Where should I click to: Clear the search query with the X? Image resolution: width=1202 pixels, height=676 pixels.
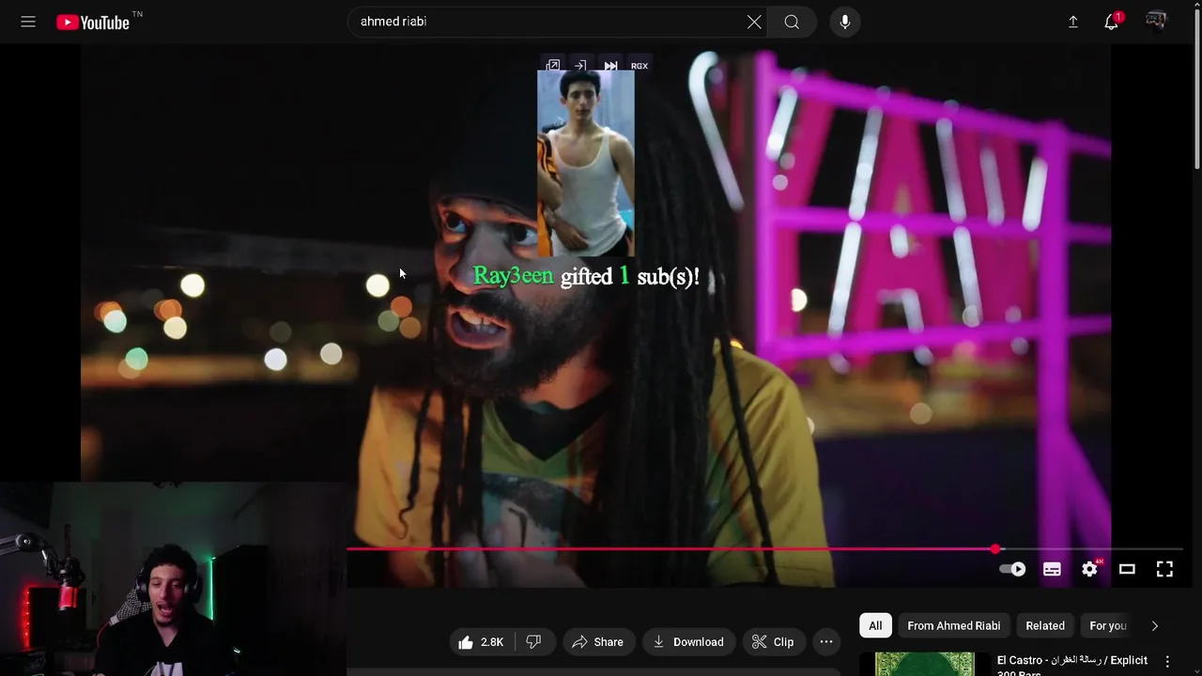coord(754,22)
